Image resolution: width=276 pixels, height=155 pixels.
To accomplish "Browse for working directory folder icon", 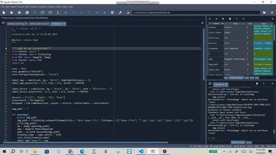I will [264, 12].
